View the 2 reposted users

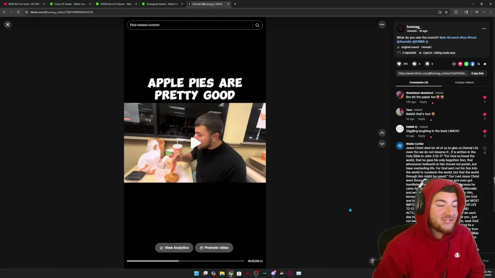(x=406, y=53)
